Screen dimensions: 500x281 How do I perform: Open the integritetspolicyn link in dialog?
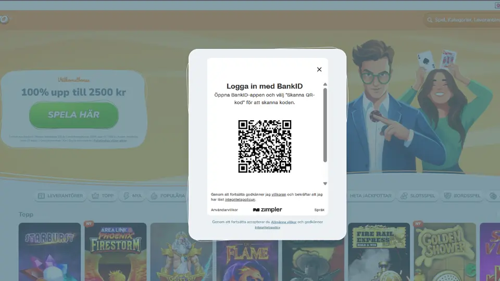pyautogui.click(x=240, y=199)
